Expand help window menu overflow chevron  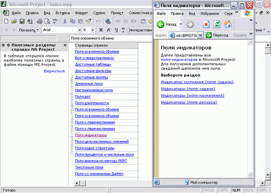[x=237, y=12]
